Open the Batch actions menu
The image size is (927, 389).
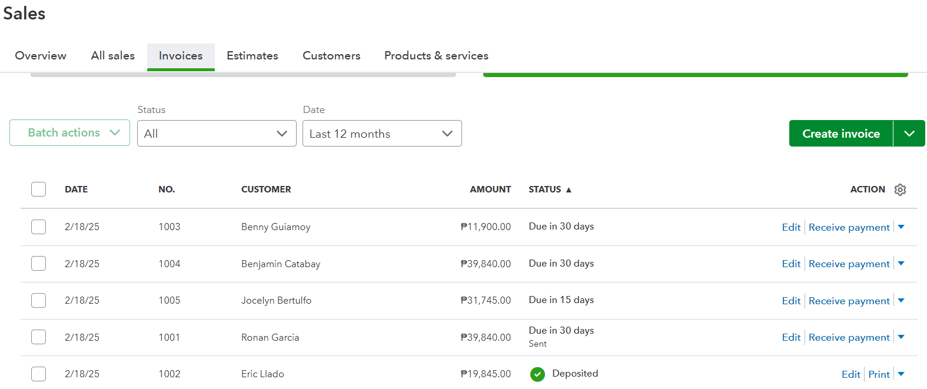click(x=69, y=133)
